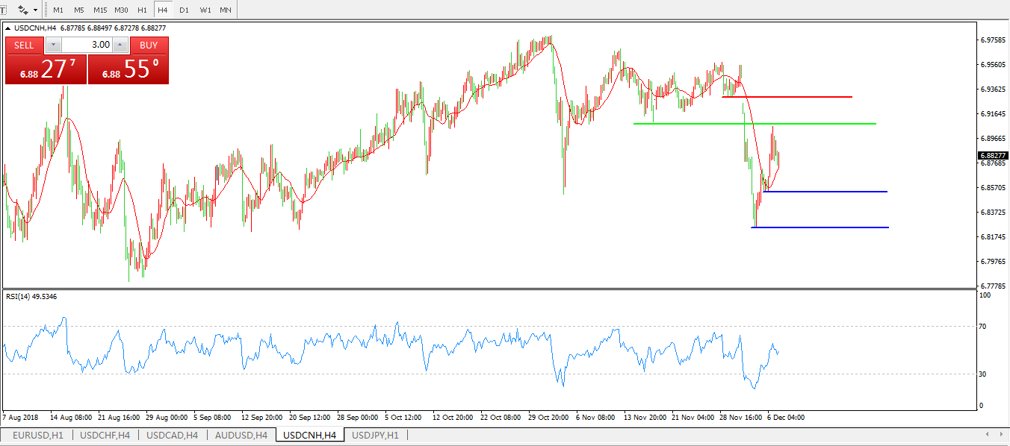Viewport: 1010px width, 446px height.
Task: Open the arrows tool dropdown arrow
Action: (35, 10)
